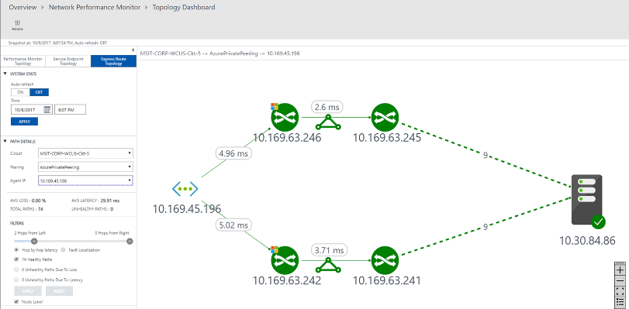
Task: Grab the zoom control panel handle bar
Action: tap(620, 263)
